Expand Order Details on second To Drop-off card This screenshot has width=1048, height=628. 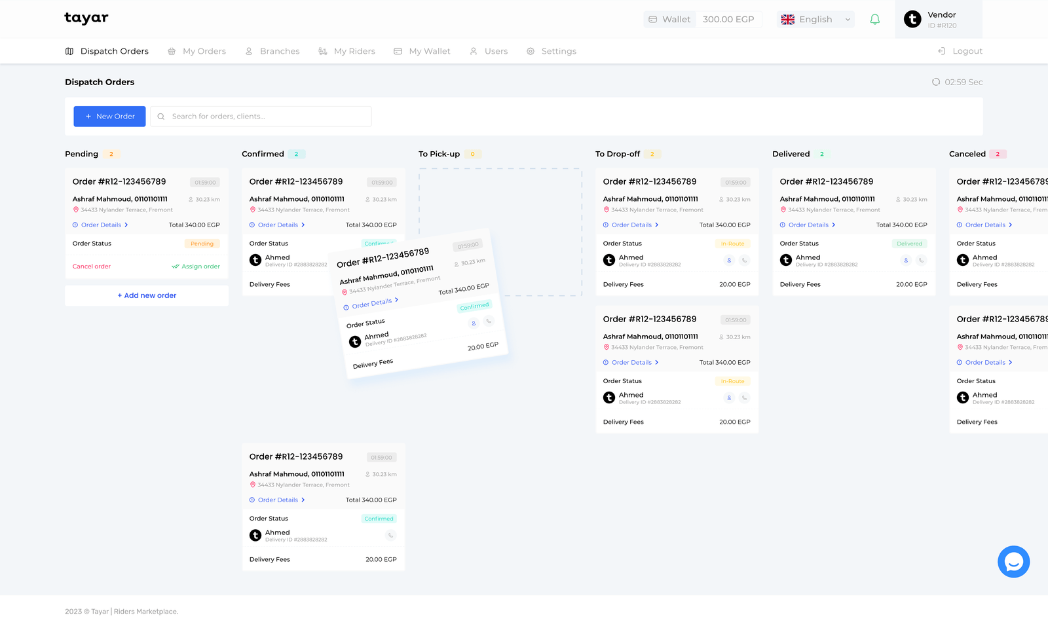631,363
